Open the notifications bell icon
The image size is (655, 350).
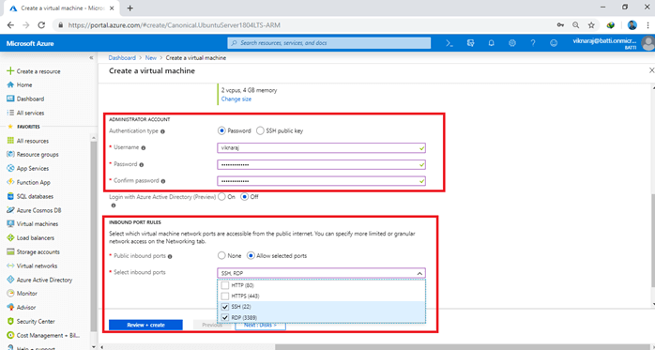pyautogui.click(x=492, y=43)
